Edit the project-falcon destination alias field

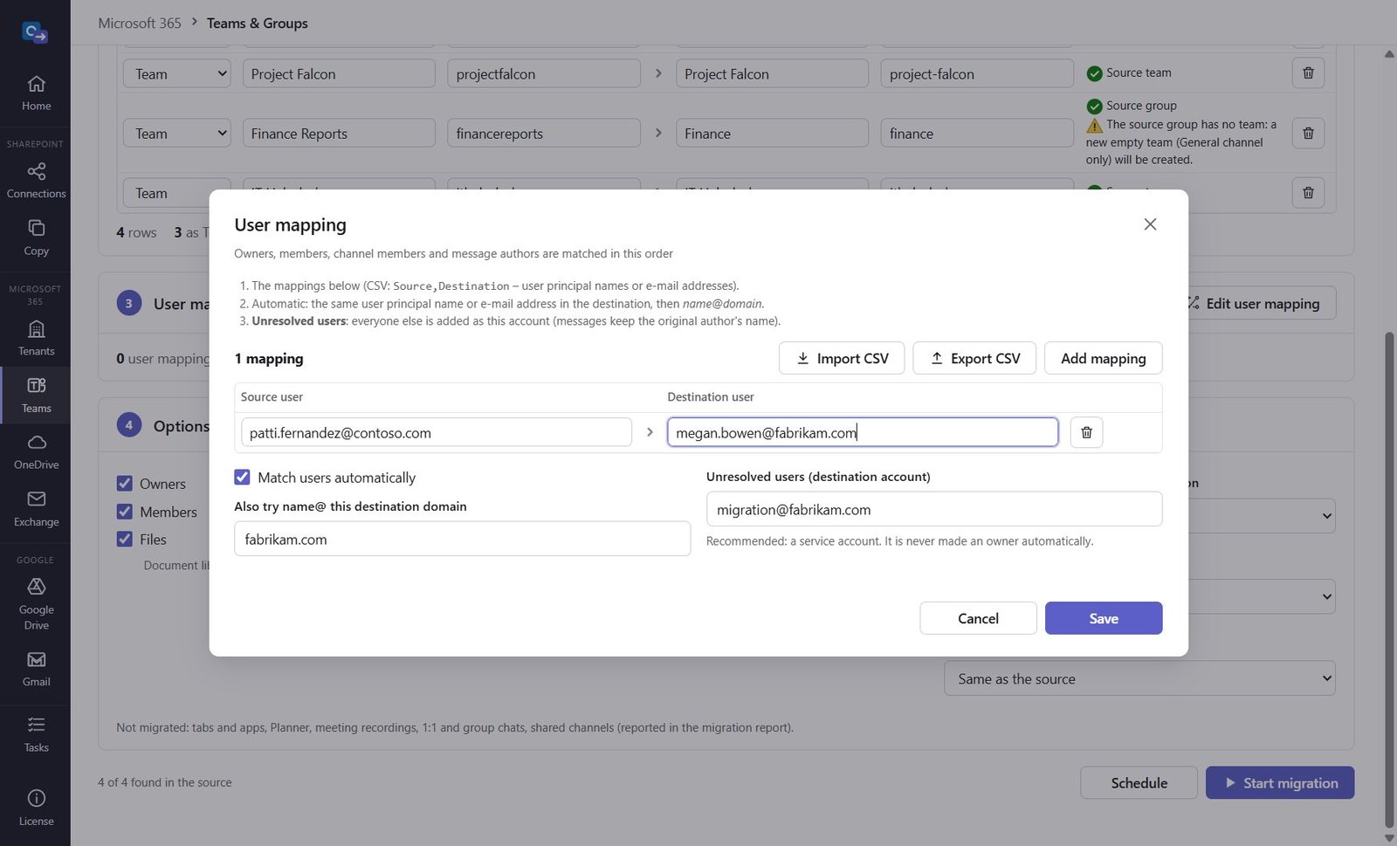pyautogui.click(x=976, y=73)
